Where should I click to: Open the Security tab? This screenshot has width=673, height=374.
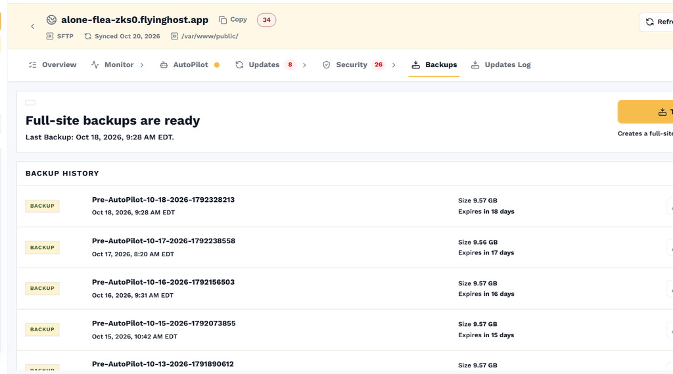pos(345,65)
